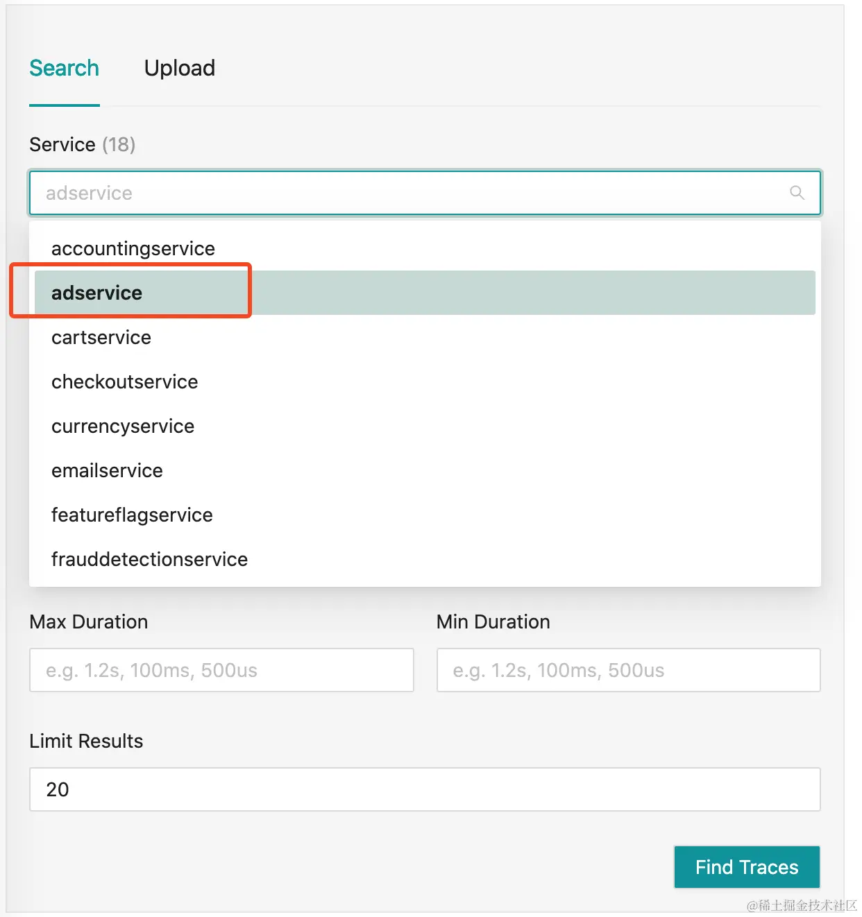Click the Service (18) label
Viewport: 862px width, 917px height.
[x=83, y=144]
